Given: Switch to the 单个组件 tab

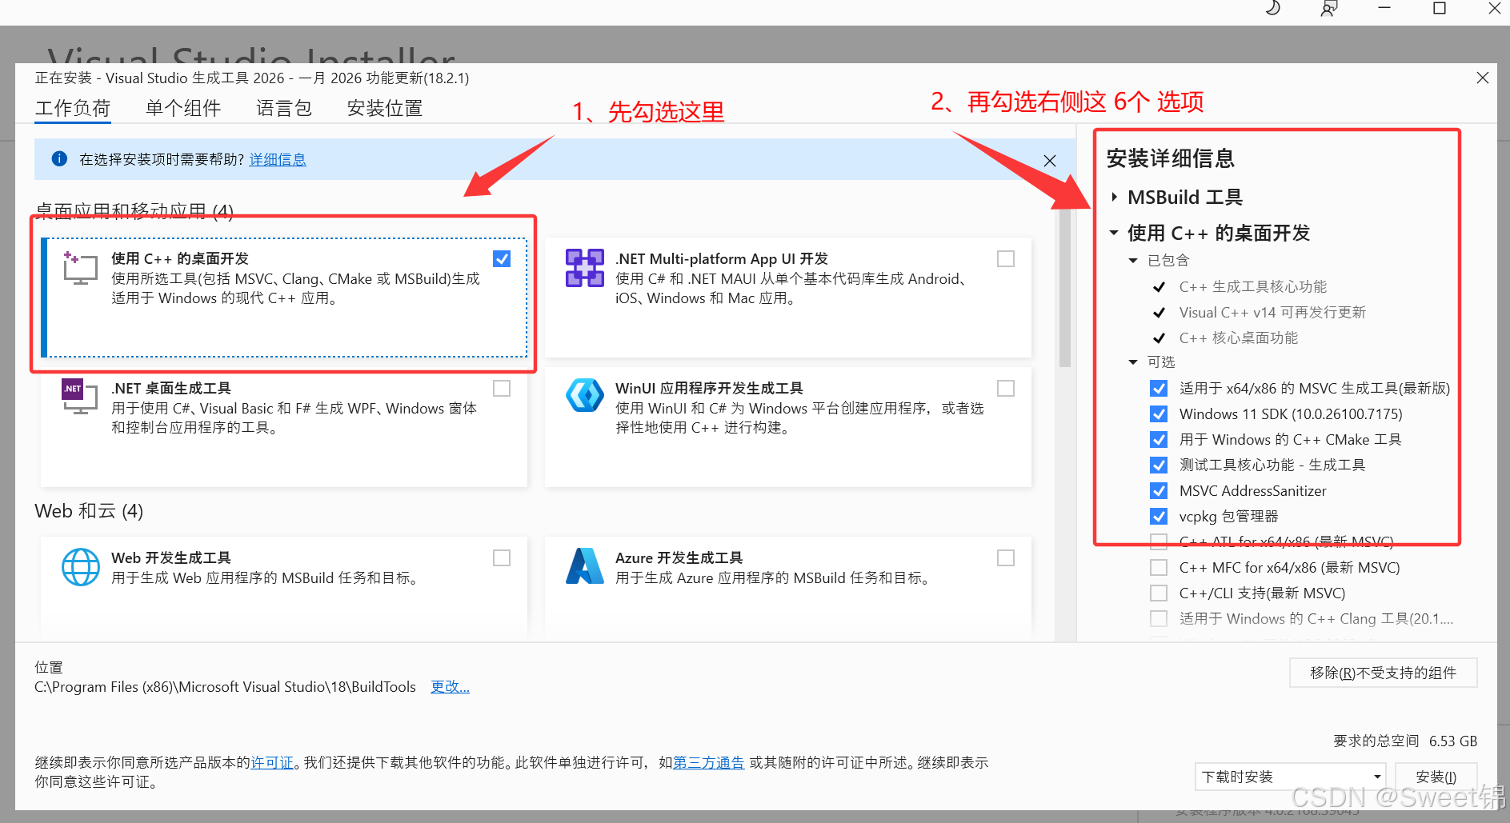Looking at the screenshot, I should click(x=183, y=108).
